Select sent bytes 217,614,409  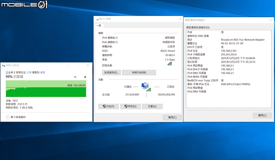[x=132, y=95]
